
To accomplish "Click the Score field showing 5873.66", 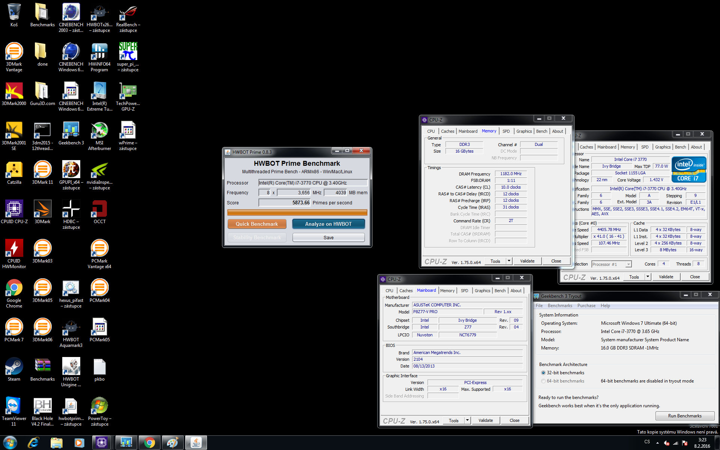I will (285, 202).
